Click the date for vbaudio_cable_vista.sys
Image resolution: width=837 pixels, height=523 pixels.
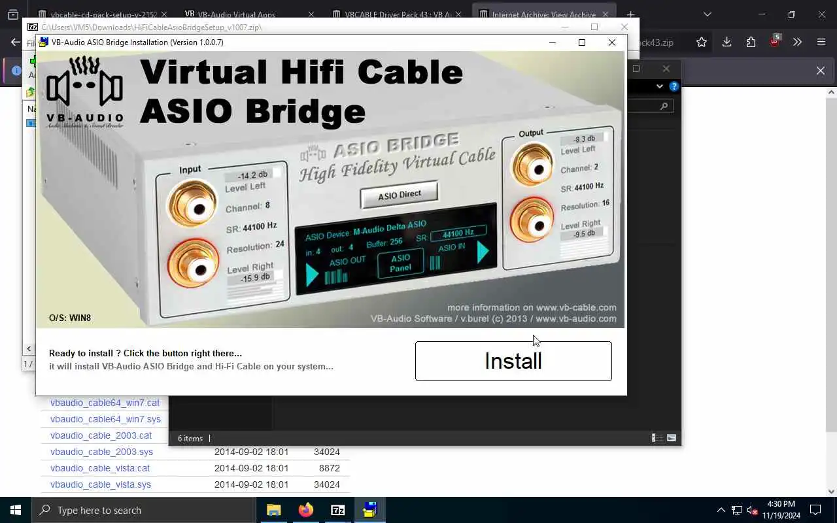251,484
